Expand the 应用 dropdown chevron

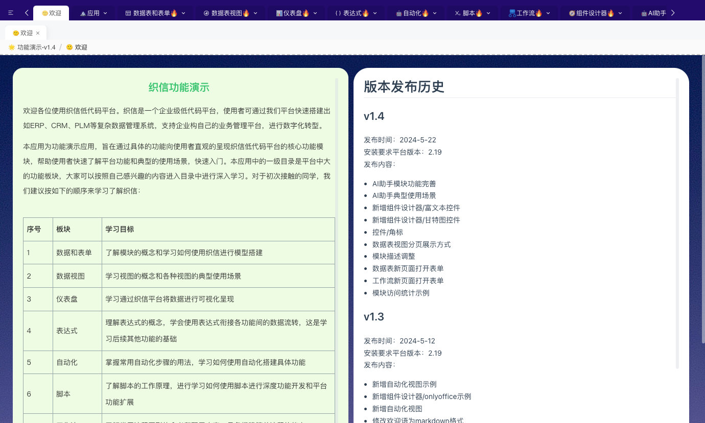105,13
